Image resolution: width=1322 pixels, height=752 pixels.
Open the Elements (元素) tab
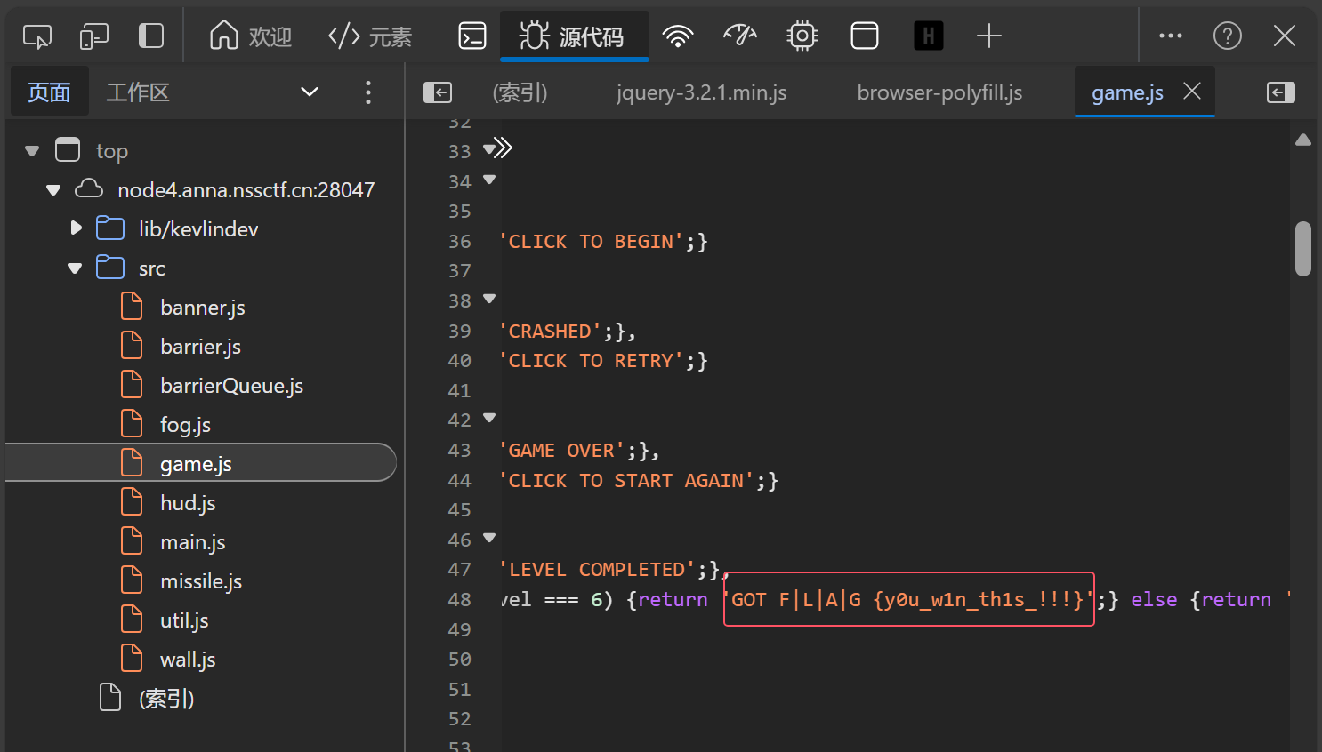click(370, 36)
